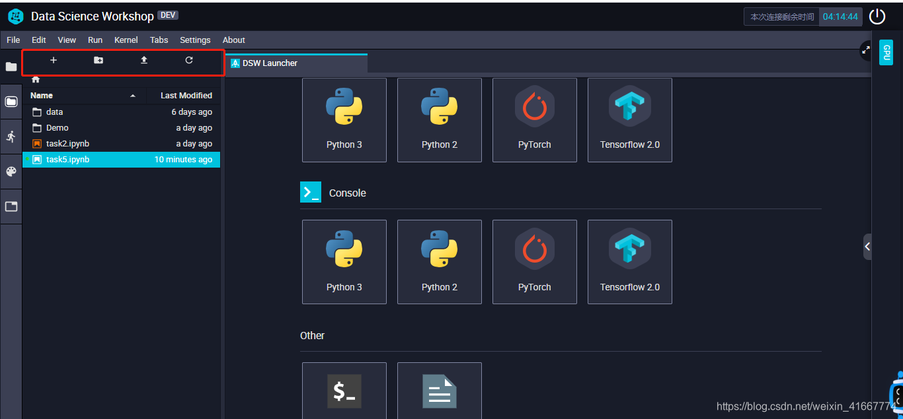This screenshot has width=903, height=419.
Task: Click the remaining time 04:14:44 value
Action: pos(840,16)
